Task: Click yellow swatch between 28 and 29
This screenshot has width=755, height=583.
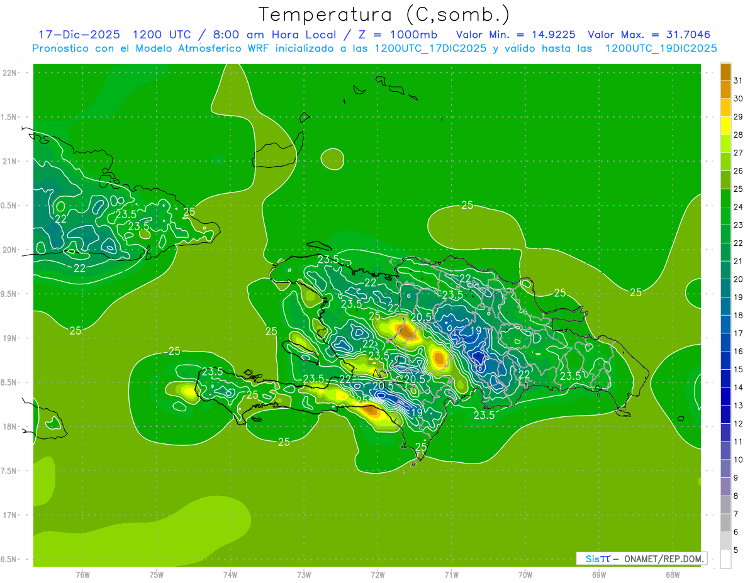Action: (725, 126)
